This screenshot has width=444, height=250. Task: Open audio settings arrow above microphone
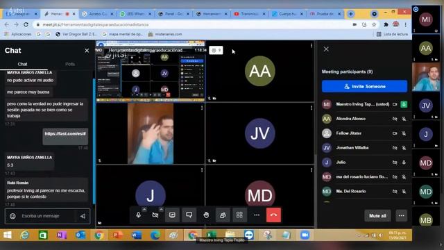144,210
